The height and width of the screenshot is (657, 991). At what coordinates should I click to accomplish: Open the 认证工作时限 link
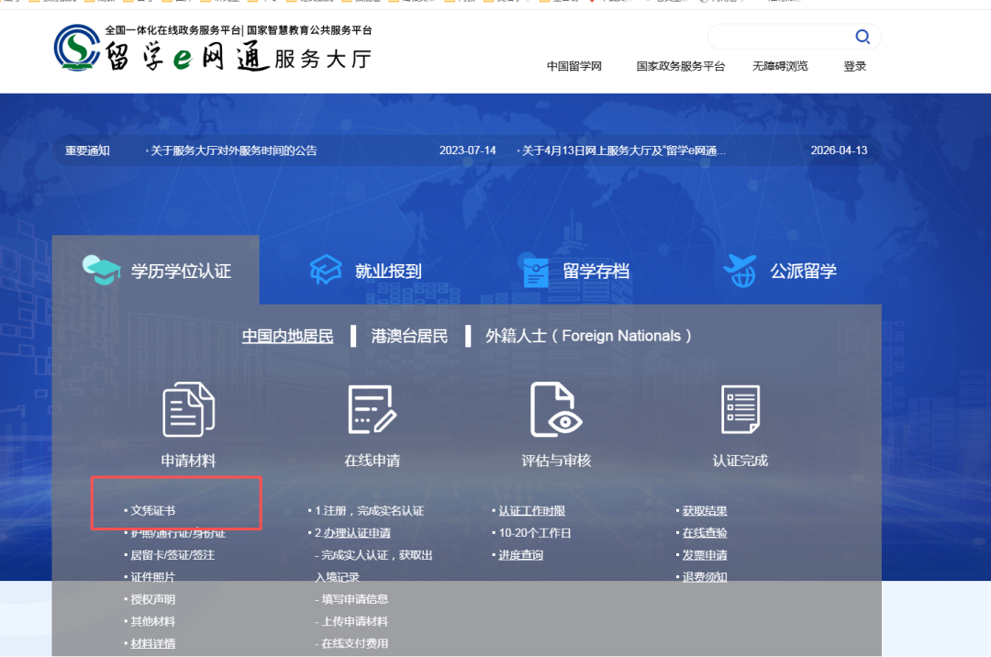(531, 510)
